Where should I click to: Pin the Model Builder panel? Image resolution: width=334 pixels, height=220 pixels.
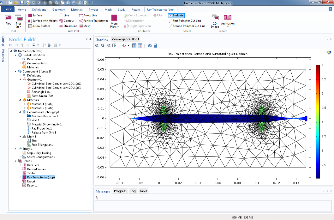[90, 39]
